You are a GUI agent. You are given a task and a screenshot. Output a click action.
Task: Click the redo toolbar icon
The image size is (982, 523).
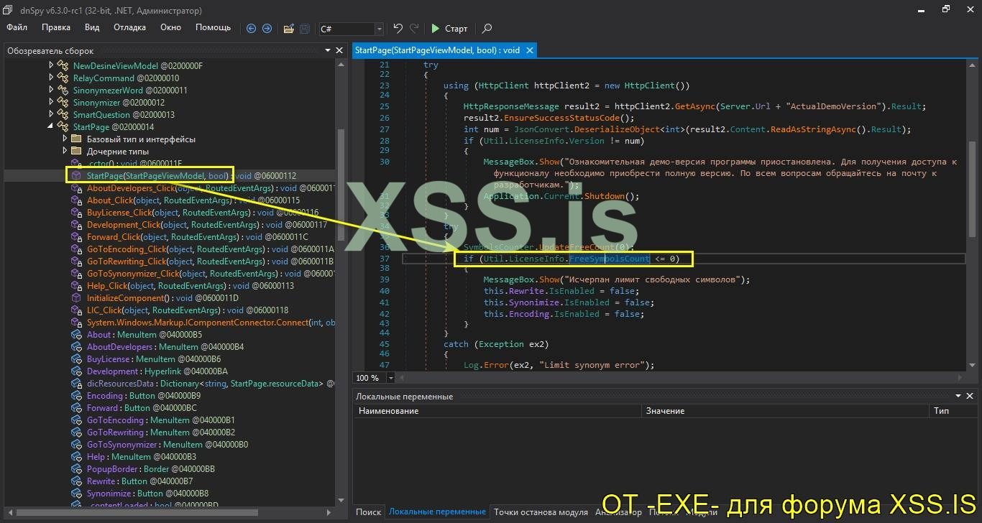414,29
